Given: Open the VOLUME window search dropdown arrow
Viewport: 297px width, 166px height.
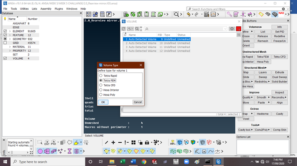Looking at the screenshot, I should [x=225, y=29].
